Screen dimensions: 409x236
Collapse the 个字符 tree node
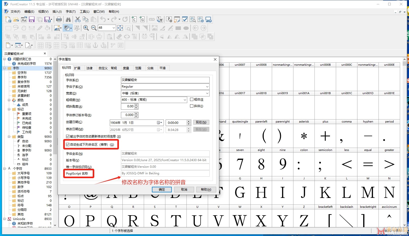point(5,168)
